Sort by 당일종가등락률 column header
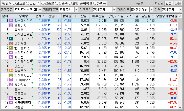 [166, 16]
